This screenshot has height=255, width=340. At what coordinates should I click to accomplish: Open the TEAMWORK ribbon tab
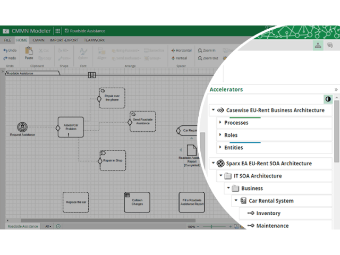tap(95, 40)
